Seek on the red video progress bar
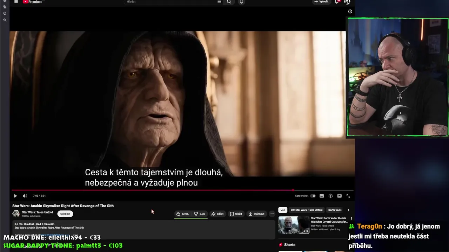The image size is (449, 252). pyautogui.click(x=182, y=190)
